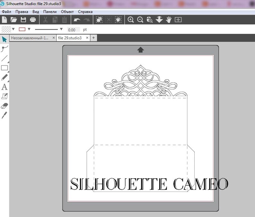Expand line color dropdown arrow
This screenshot has width=255, height=217.
click(x=29, y=29)
